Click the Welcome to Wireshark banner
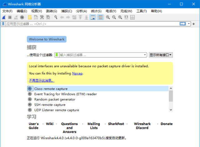 [47, 39]
